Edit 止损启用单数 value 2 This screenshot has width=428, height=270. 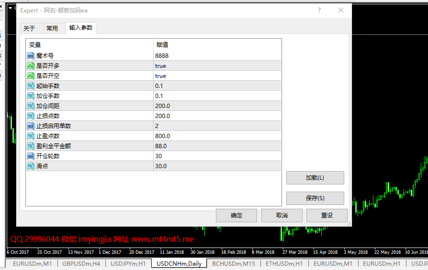coord(217,126)
